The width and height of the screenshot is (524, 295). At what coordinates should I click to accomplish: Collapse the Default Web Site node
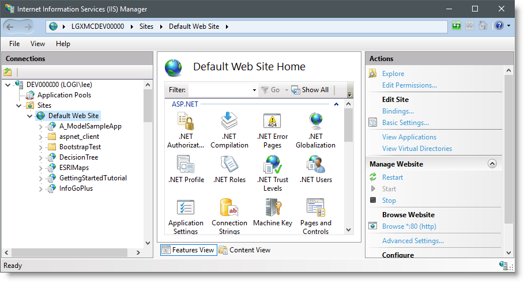click(x=30, y=116)
